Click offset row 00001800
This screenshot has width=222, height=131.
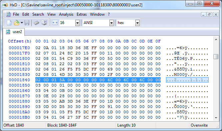[x=19, y=58]
